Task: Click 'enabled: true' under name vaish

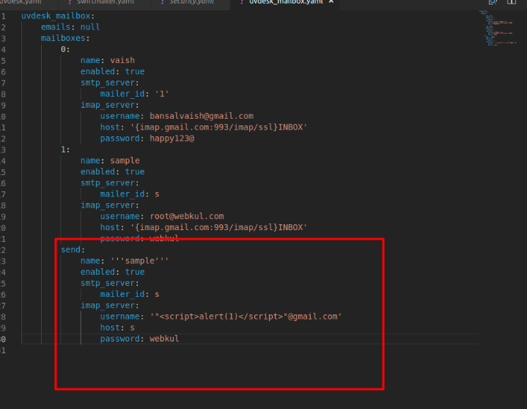Action: [x=112, y=71]
